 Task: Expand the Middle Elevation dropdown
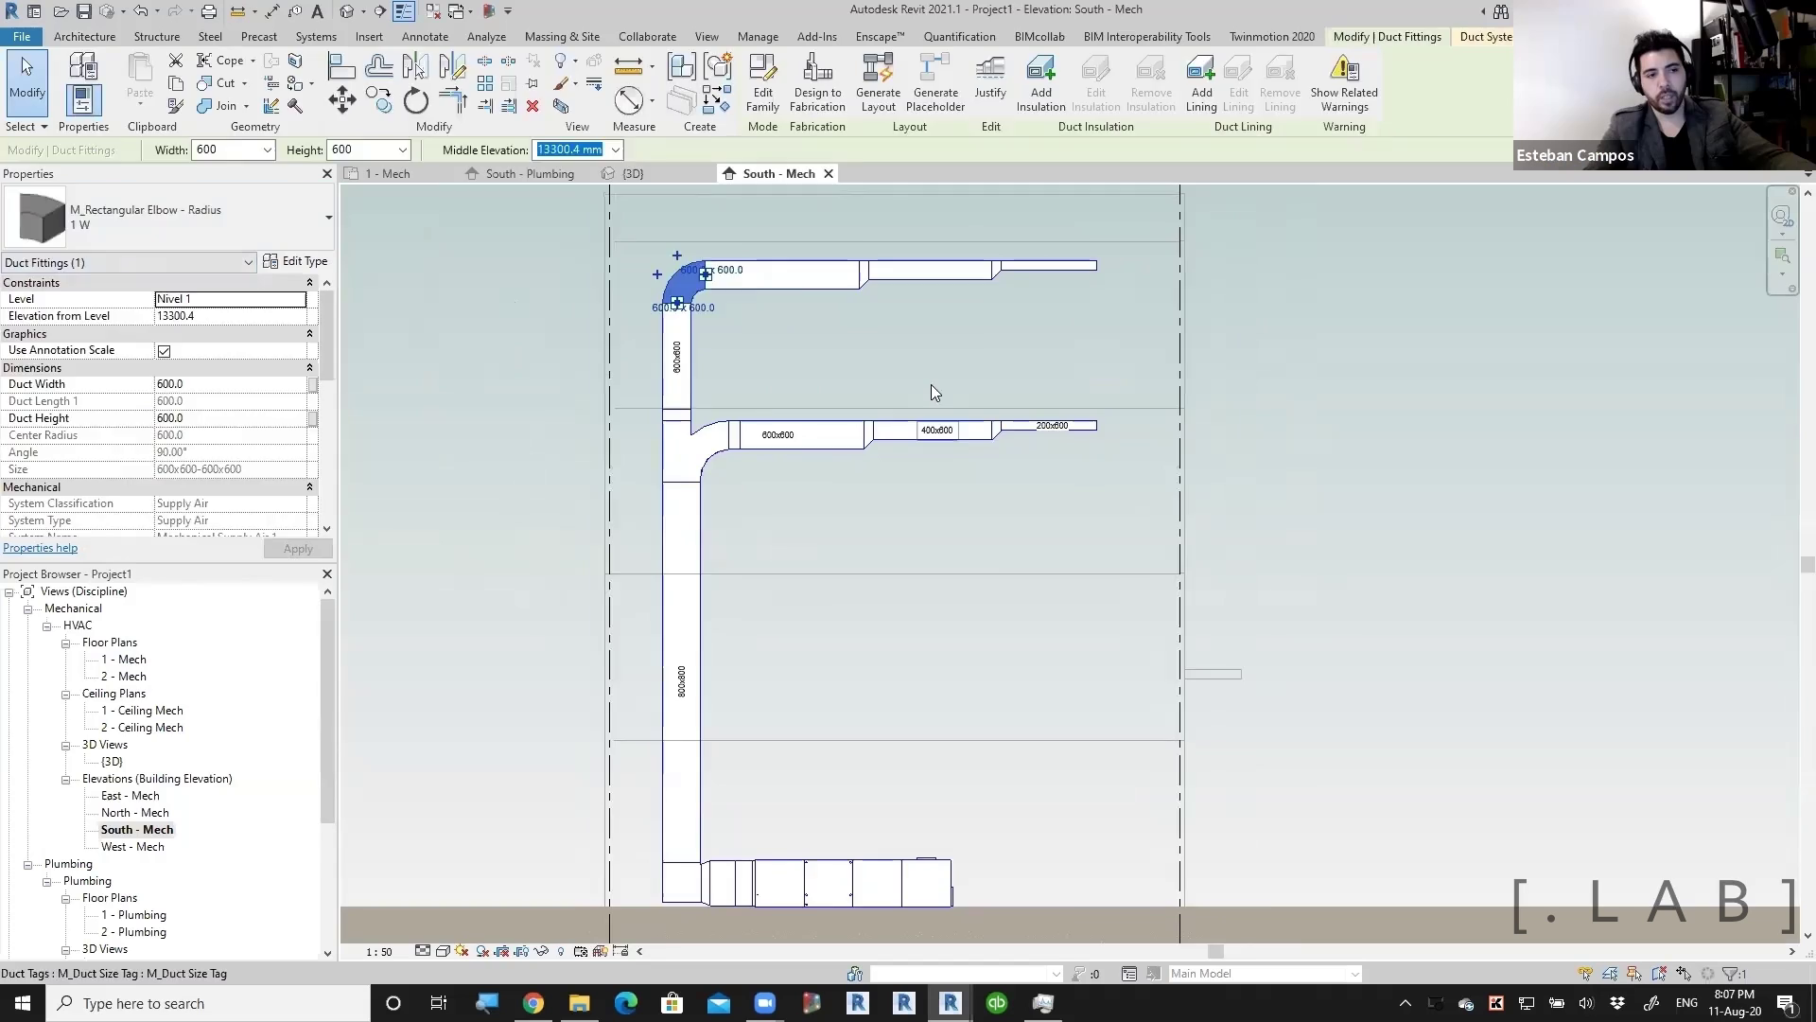click(x=616, y=150)
